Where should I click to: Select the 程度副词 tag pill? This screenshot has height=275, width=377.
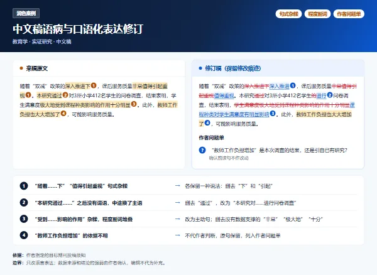[x=317, y=14]
